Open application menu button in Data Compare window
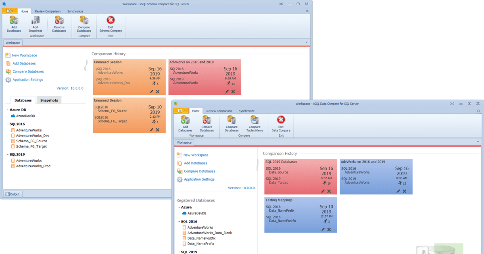The width and height of the screenshot is (484, 254). (181, 111)
